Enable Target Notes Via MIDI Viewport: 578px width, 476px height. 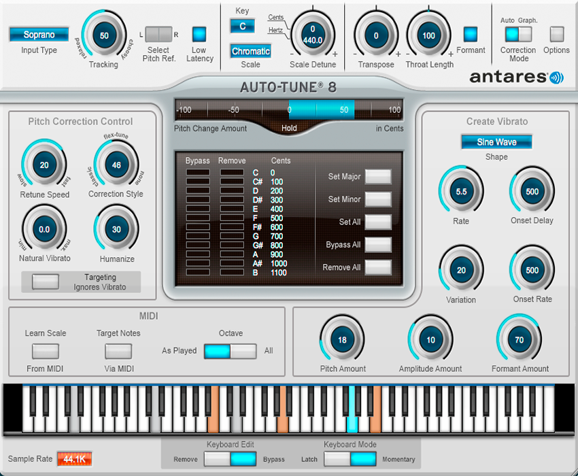tap(118, 352)
